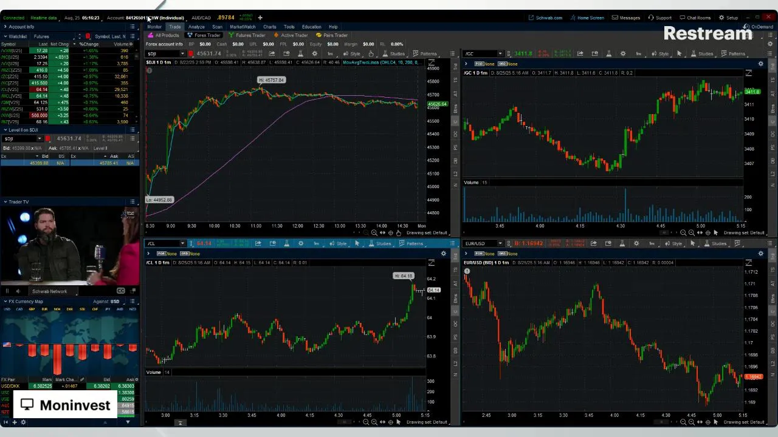Image resolution: width=778 pixels, height=437 pixels.
Task: Go to Home Screen
Action: click(587, 18)
